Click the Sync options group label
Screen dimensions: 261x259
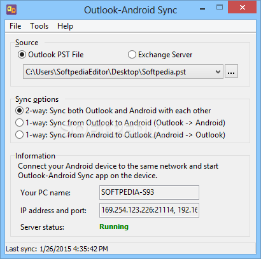coord(37,99)
